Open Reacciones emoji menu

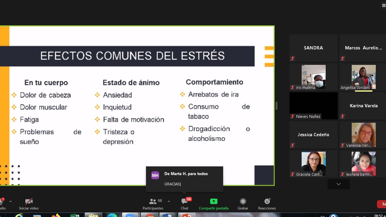(267, 204)
